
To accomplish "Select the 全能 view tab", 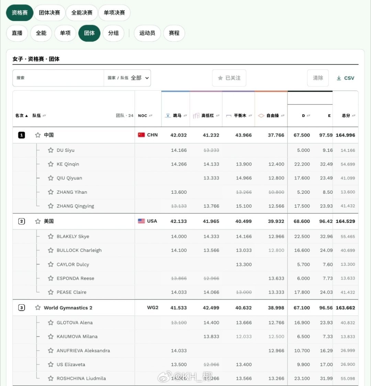I will 41,33.
